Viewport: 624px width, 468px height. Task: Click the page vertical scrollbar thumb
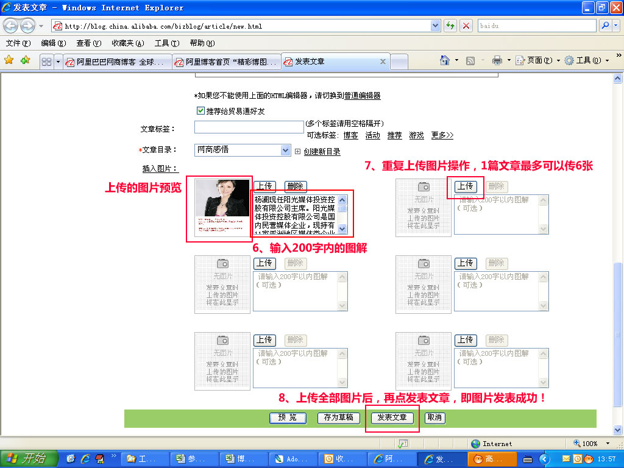617,335
